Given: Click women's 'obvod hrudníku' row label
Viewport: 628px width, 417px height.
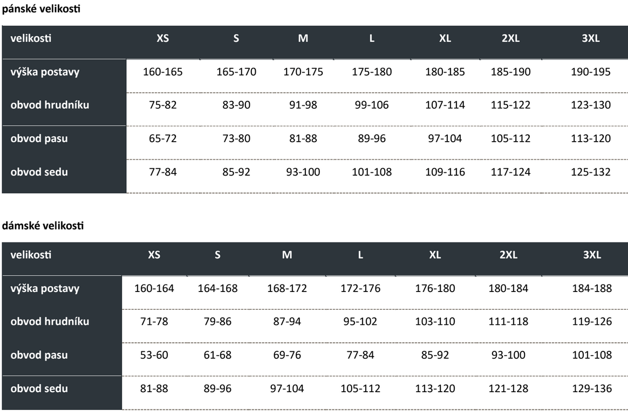Looking at the screenshot, I should pyautogui.click(x=50, y=322).
